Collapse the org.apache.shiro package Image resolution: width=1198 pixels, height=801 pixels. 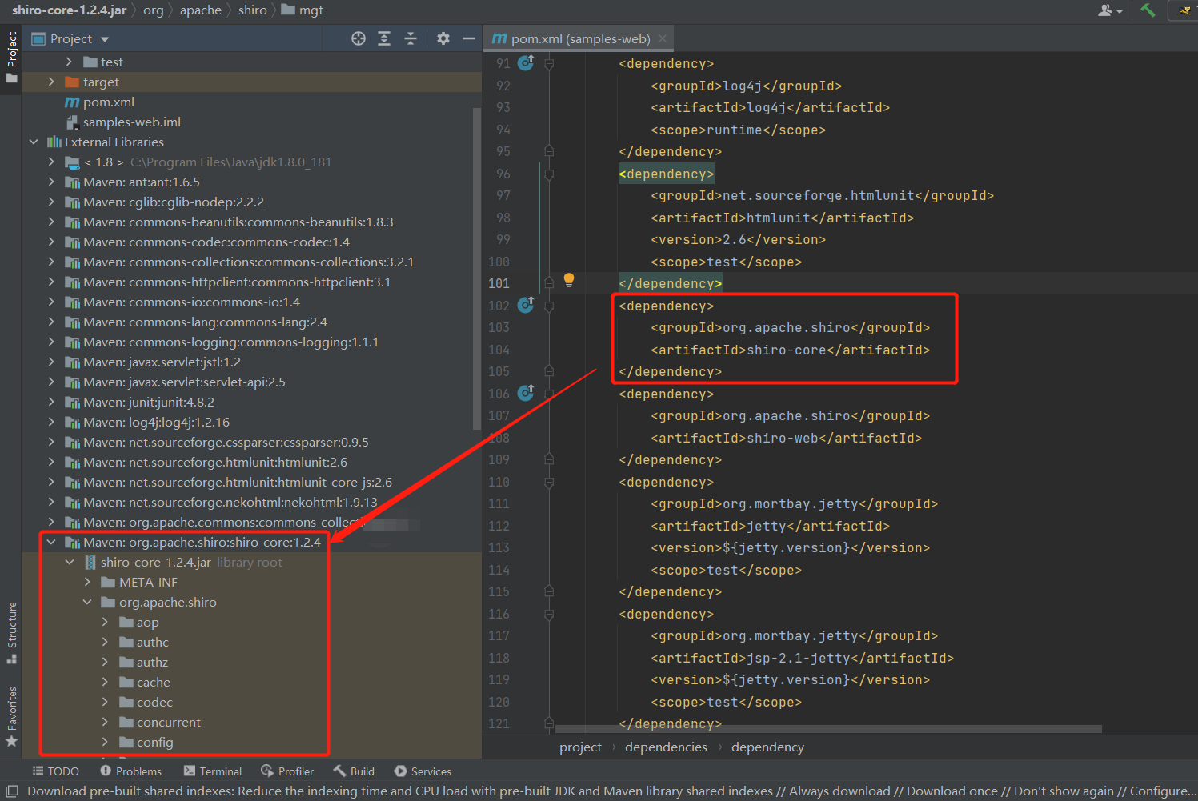[87, 602]
